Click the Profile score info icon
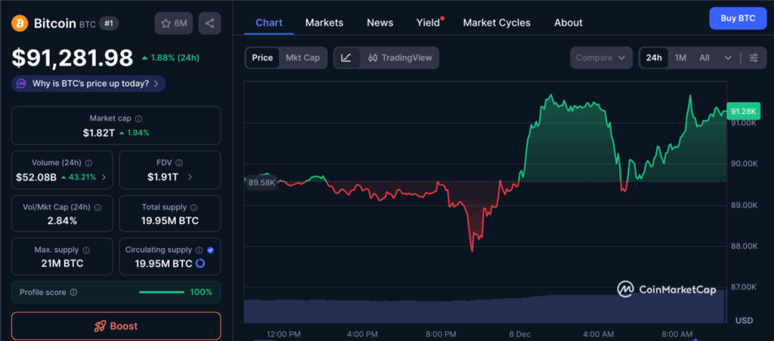774x341 pixels. pyautogui.click(x=73, y=292)
